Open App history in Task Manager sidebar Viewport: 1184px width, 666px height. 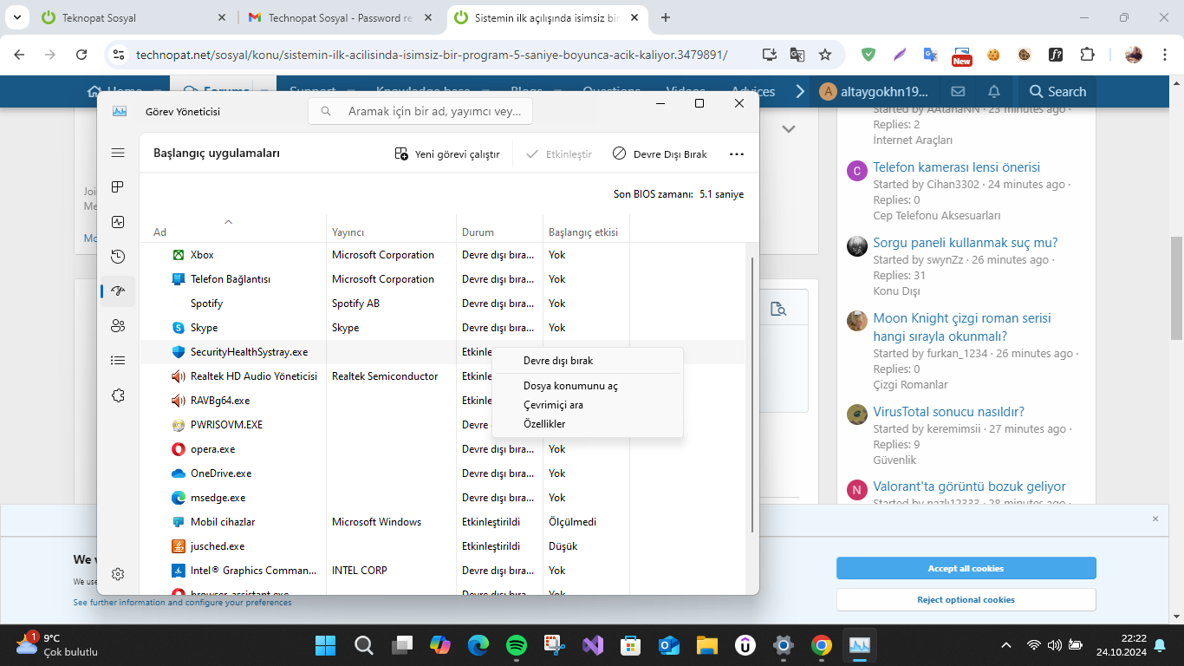(118, 257)
